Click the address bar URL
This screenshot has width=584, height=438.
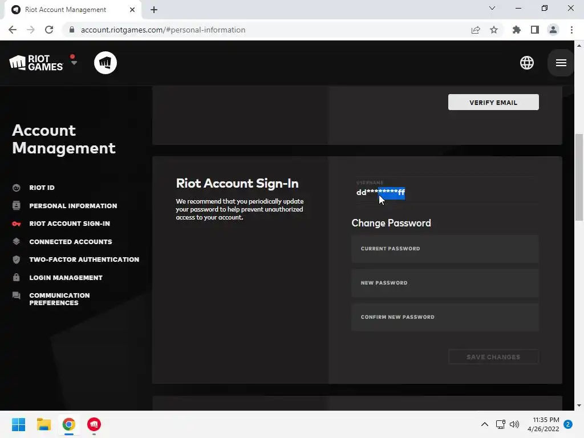pos(163,30)
